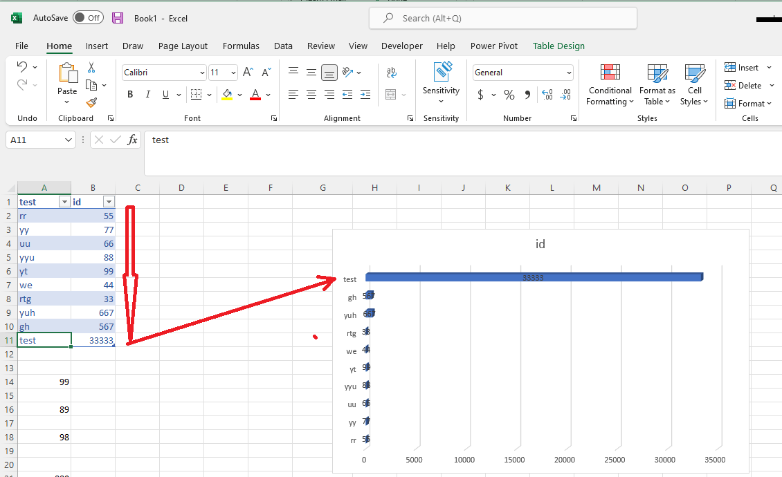Switch to the Data tab
The image size is (782, 477).
pyautogui.click(x=283, y=46)
